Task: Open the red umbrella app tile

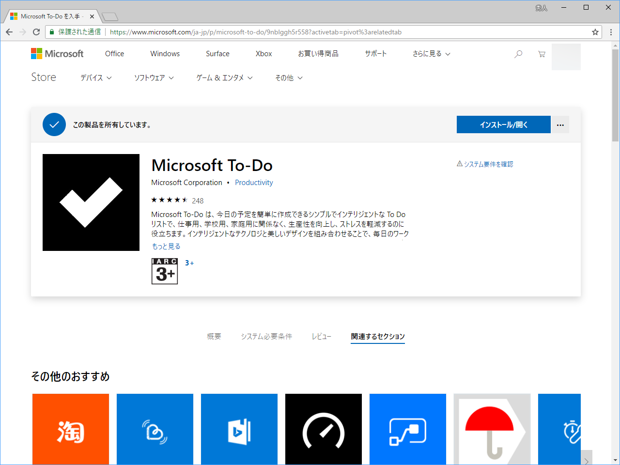Action: pyautogui.click(x=492, y=430)
